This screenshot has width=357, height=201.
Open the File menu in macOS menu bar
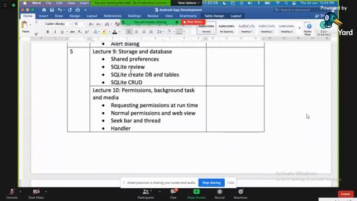point(49,3)
